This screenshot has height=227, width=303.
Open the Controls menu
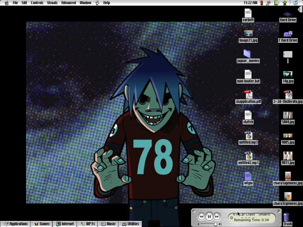pos(37,3)
